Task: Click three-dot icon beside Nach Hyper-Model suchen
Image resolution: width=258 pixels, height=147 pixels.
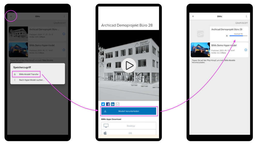Action: (15, 80)
